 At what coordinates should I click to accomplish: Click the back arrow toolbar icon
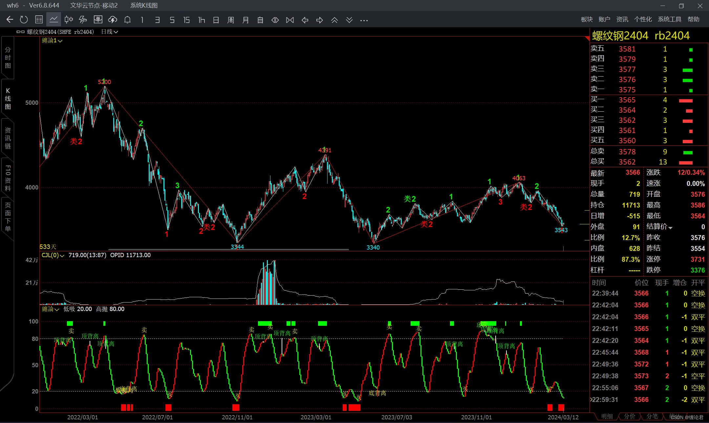10,20
